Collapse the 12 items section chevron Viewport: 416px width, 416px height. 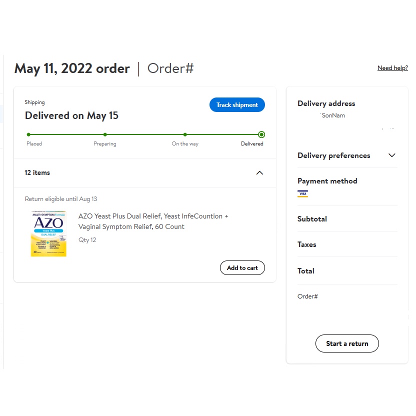pos(259,173)
